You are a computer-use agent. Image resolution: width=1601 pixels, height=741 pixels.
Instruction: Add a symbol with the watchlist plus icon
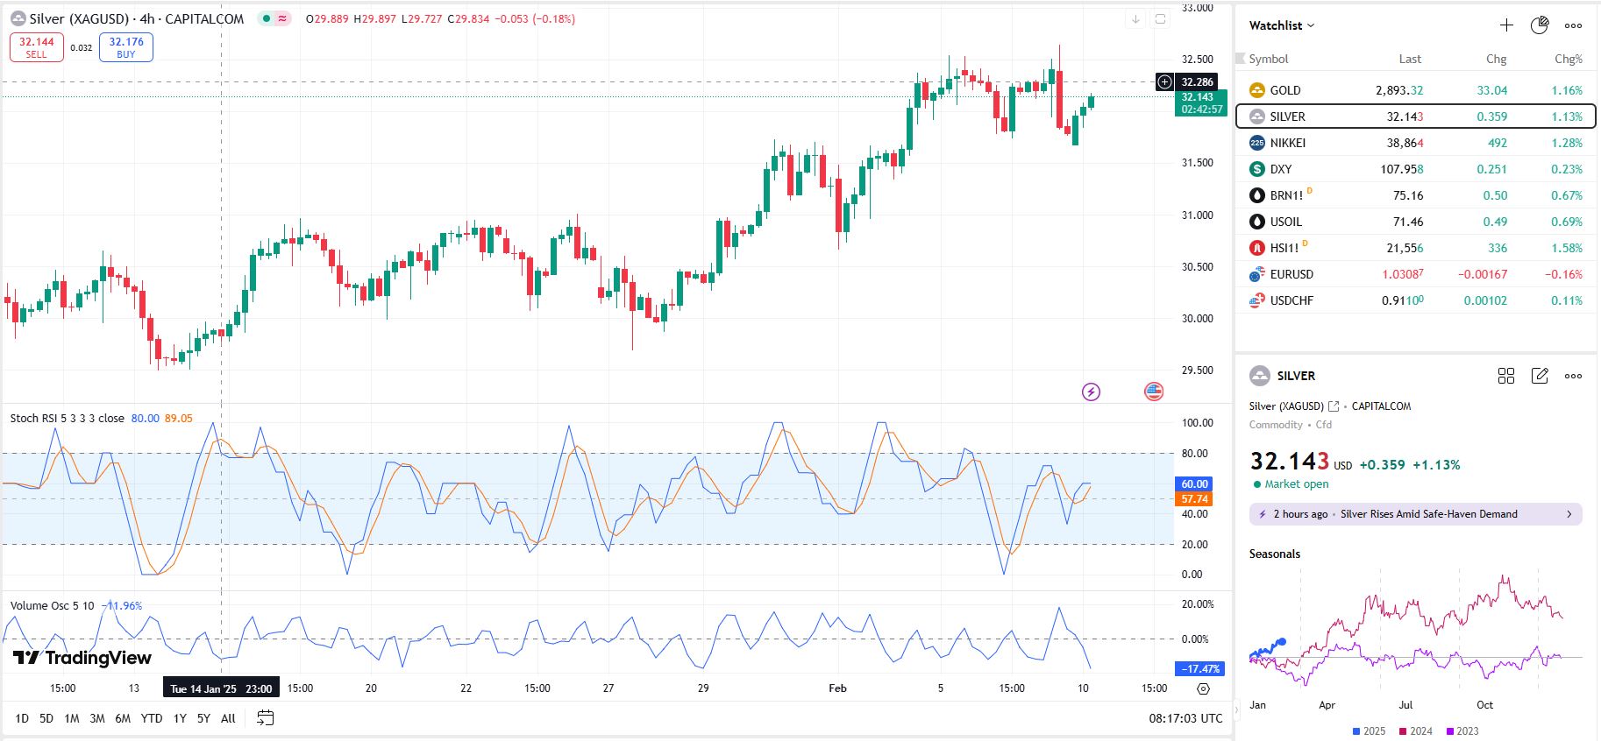pos(1506,25)
